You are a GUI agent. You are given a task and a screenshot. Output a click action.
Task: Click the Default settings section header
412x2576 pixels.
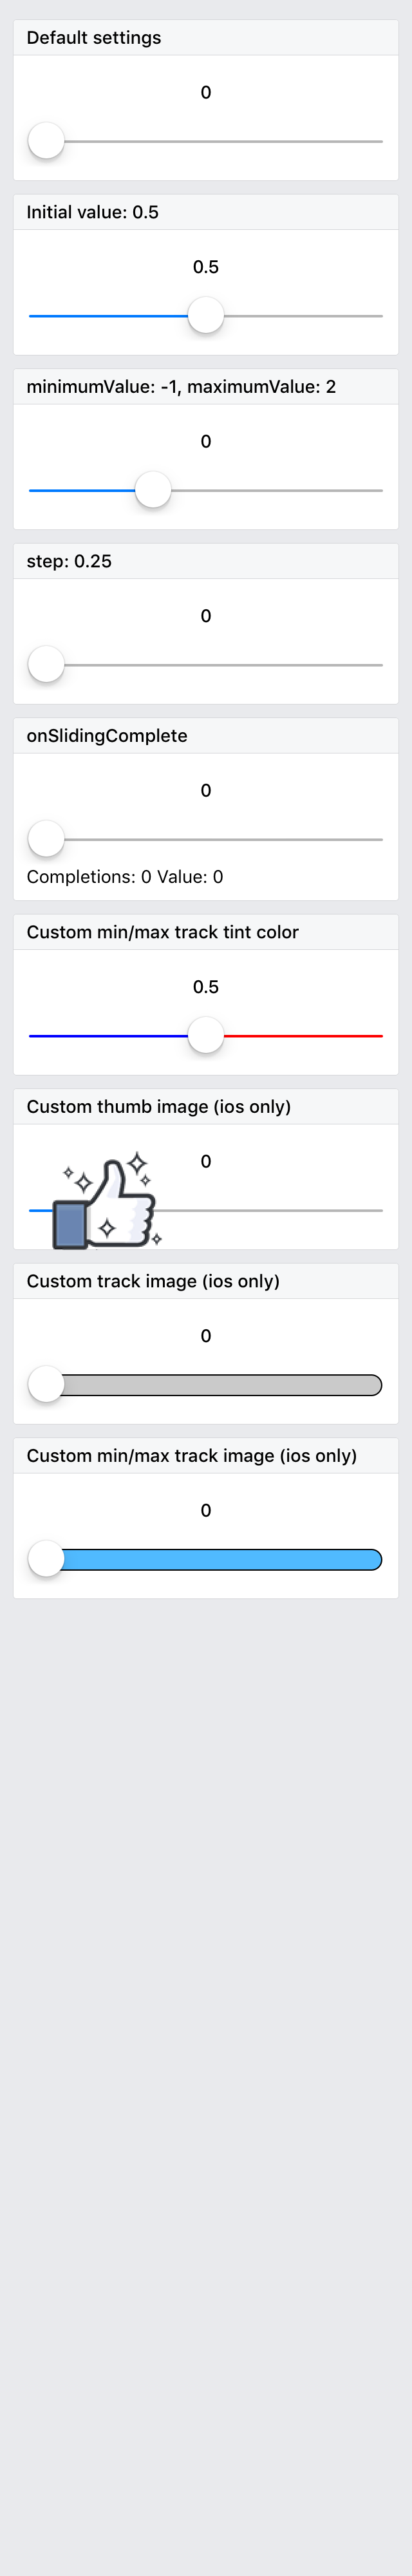(x=94, y=38)
